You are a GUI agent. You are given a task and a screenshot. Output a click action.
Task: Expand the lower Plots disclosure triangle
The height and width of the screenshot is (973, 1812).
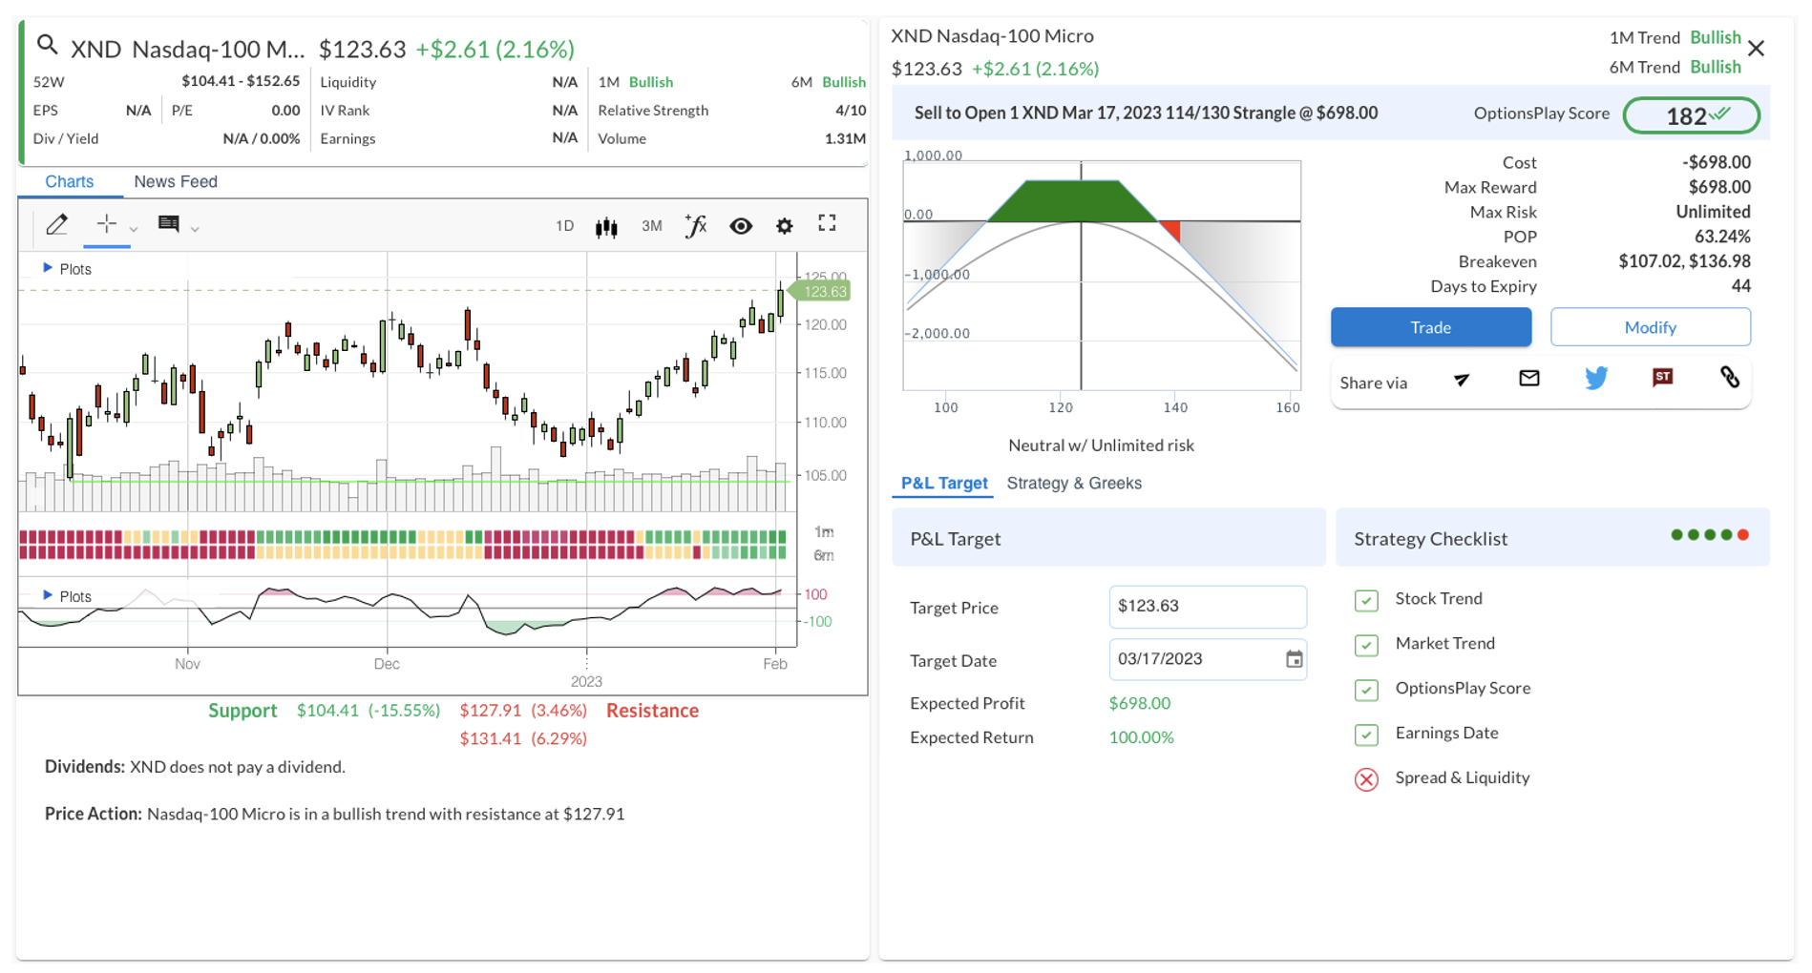pos(48,595)
